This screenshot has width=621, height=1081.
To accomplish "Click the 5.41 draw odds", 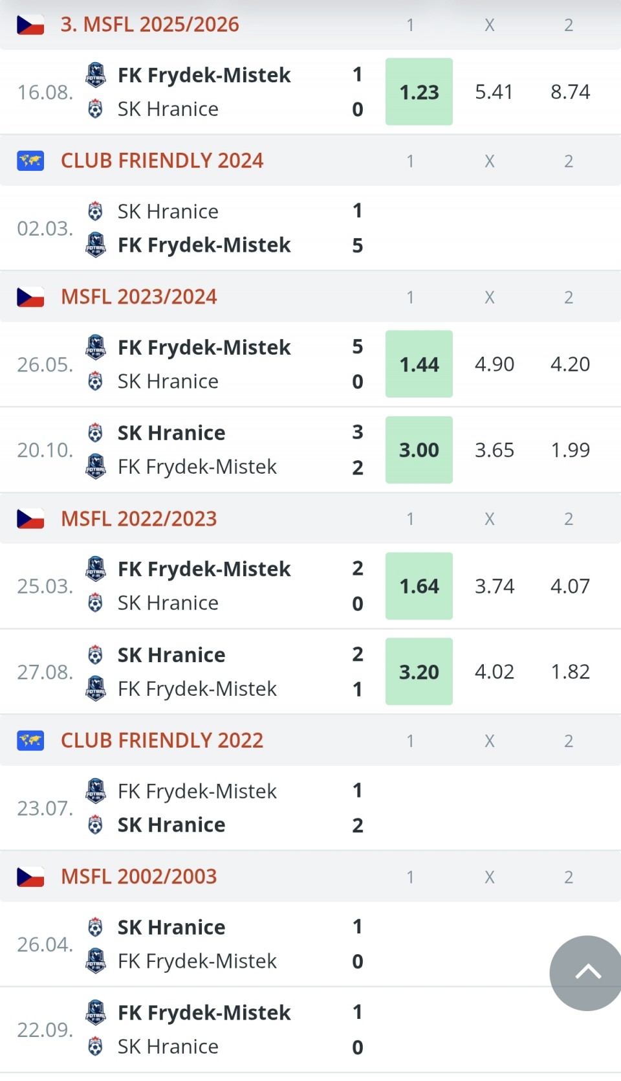I will point(494,92).
